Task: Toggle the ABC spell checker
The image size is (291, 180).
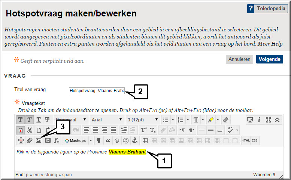Action: click(x=230, y=130)
